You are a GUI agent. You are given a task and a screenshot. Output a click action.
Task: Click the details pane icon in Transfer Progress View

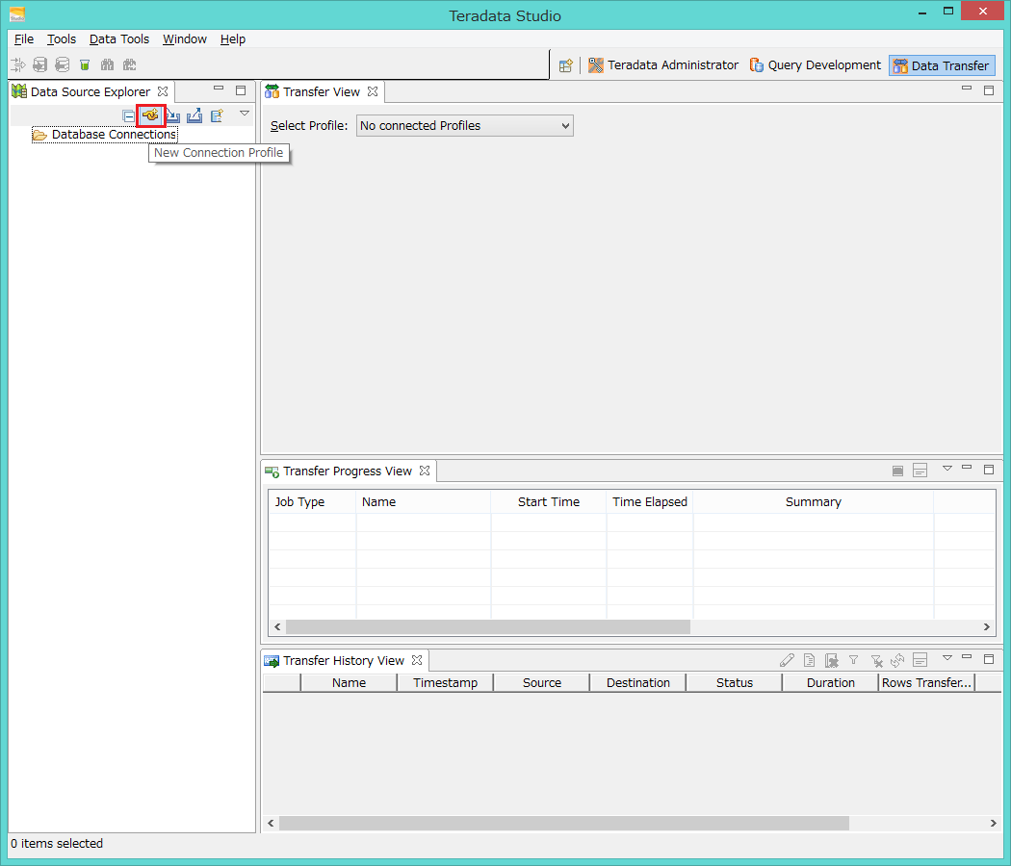pyautogui.click(x=920, y=471)
